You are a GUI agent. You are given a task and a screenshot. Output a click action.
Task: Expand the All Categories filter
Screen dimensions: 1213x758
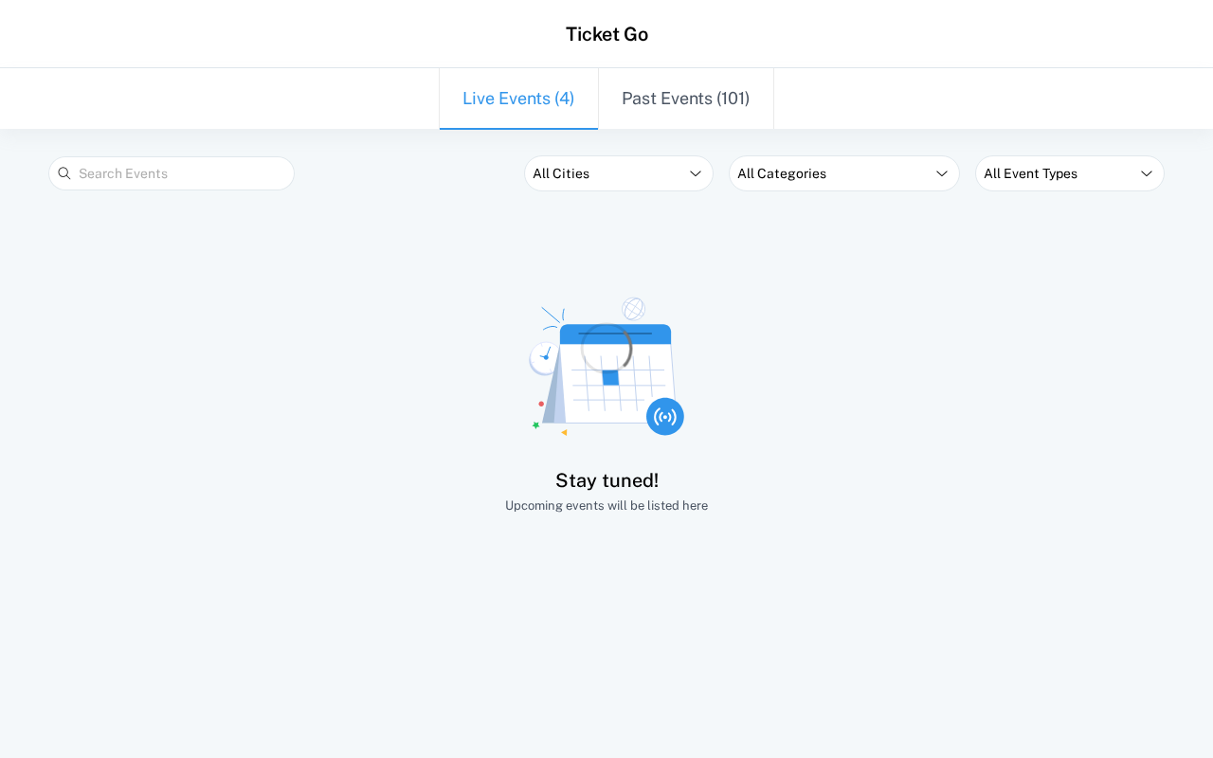click(x=843, y=173)
